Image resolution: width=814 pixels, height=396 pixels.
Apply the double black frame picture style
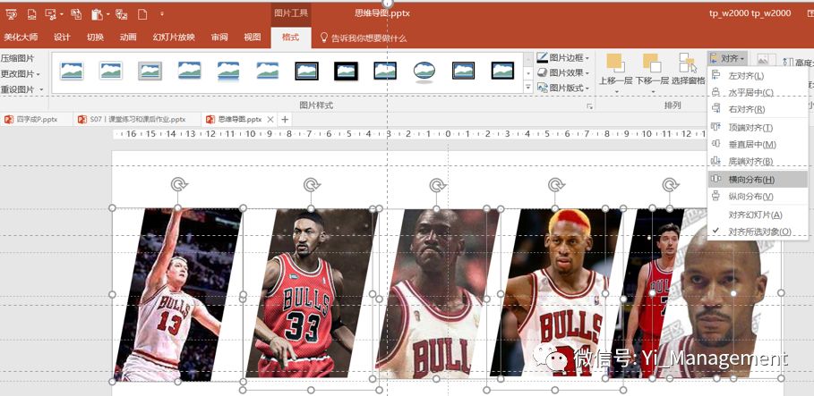pos(306,71)
